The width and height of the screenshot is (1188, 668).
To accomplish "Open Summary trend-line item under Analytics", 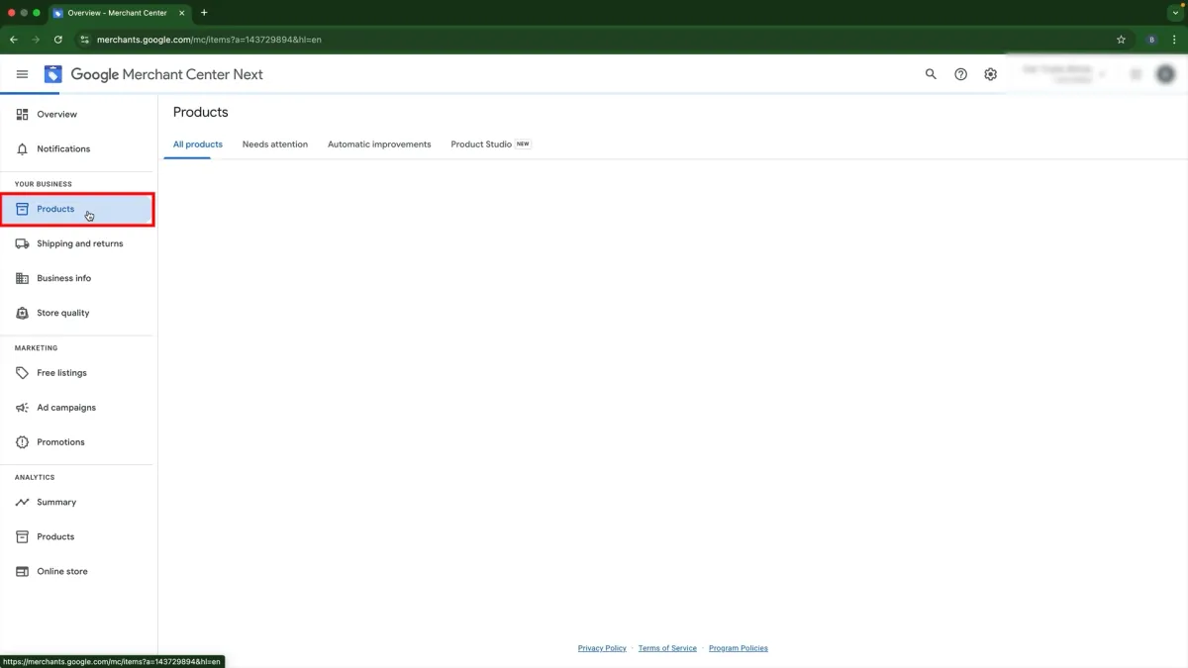I will point(78,503).
